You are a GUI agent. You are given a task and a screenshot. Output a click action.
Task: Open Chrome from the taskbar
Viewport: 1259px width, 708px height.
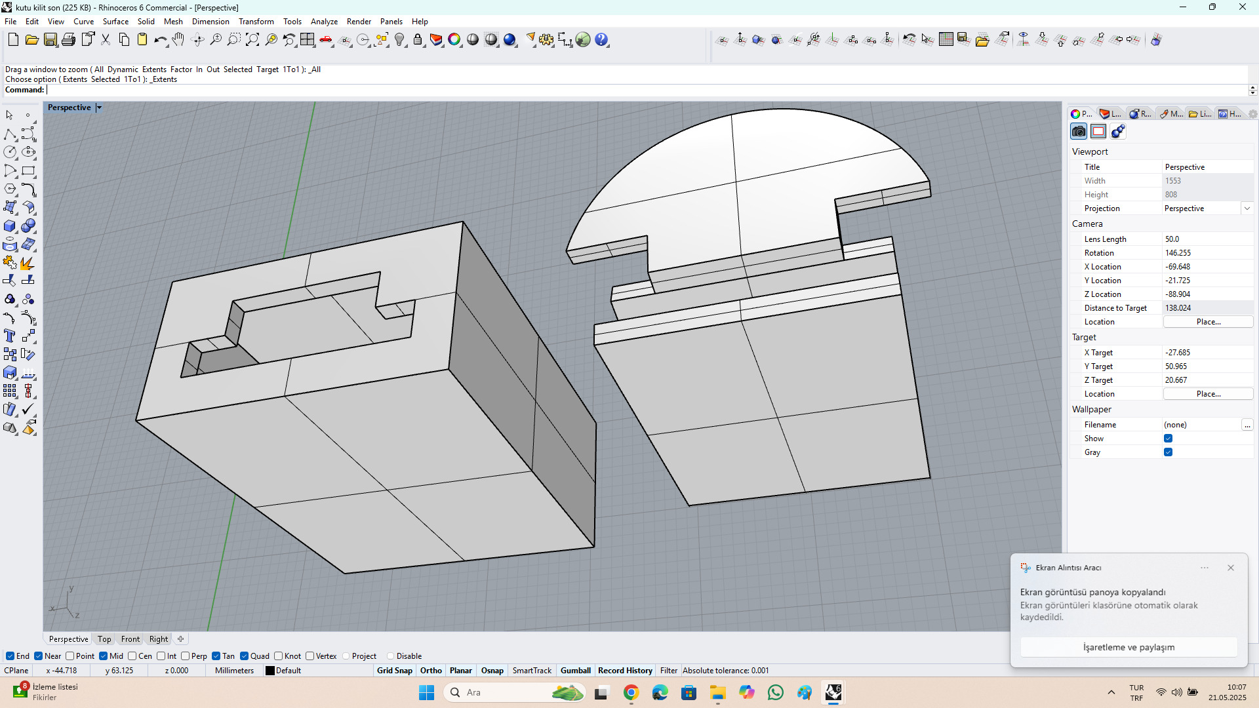click(631, 692)
